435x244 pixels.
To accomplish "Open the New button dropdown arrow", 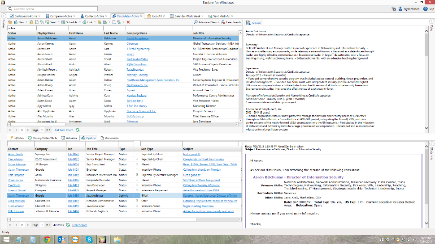I will pyautogui.click(x=26, y=22).
